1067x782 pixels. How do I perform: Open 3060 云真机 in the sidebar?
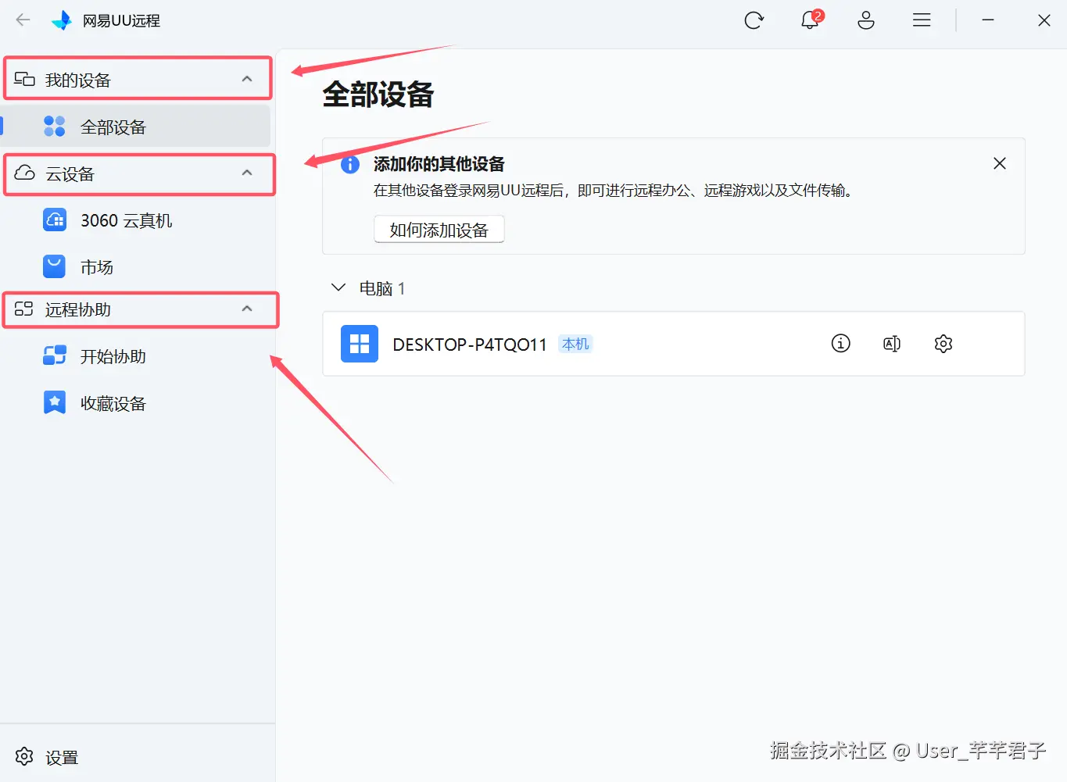[x=136, y=220]
